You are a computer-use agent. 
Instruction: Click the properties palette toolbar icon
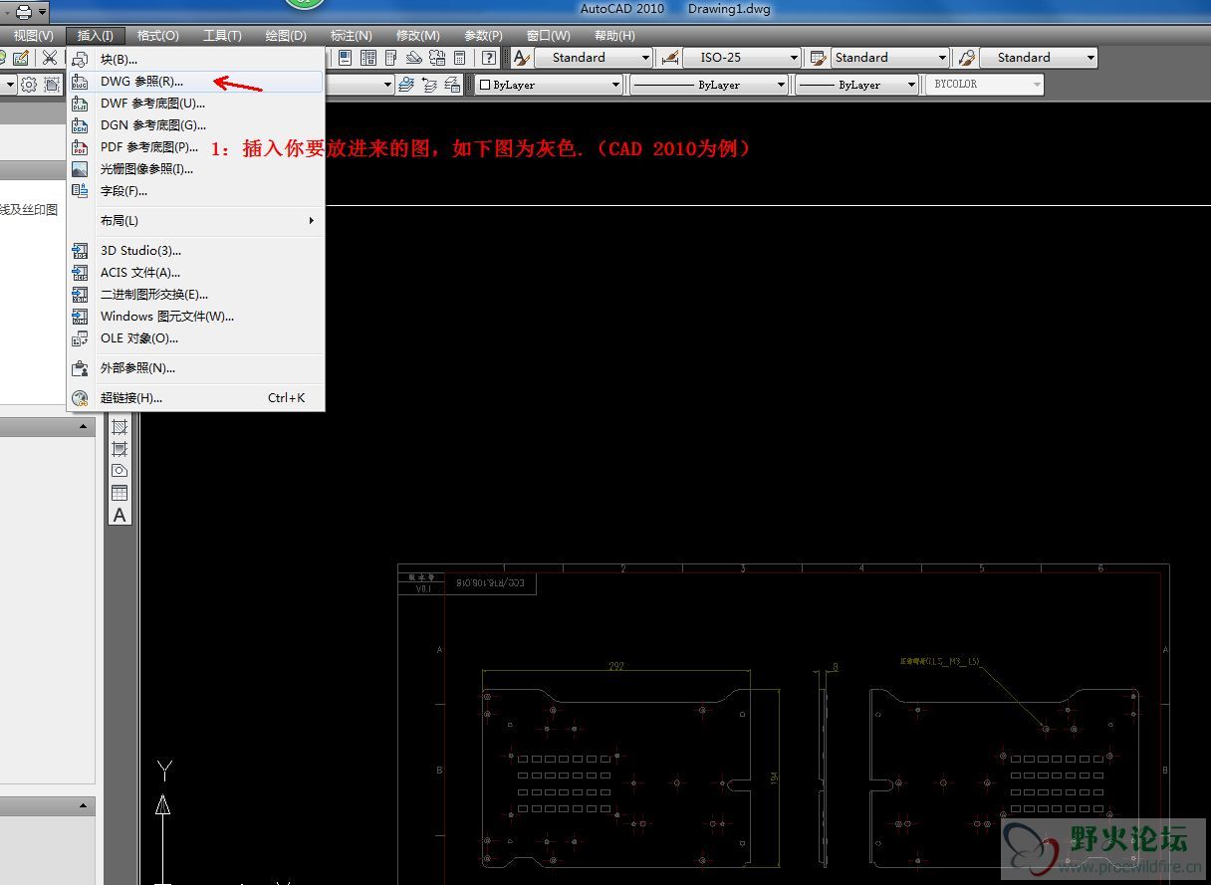345,58
